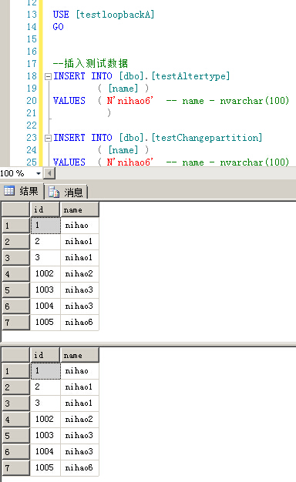Select id 3 cell in second result grid
The width and height of the screenshot is (296, 482).
45,403
